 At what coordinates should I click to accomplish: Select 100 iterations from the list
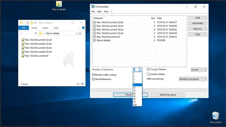click(x=137, y=105)
